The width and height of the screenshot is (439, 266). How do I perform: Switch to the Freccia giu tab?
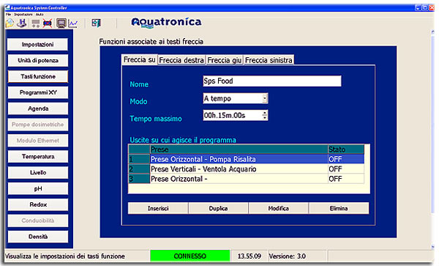(x=225, y=60)
